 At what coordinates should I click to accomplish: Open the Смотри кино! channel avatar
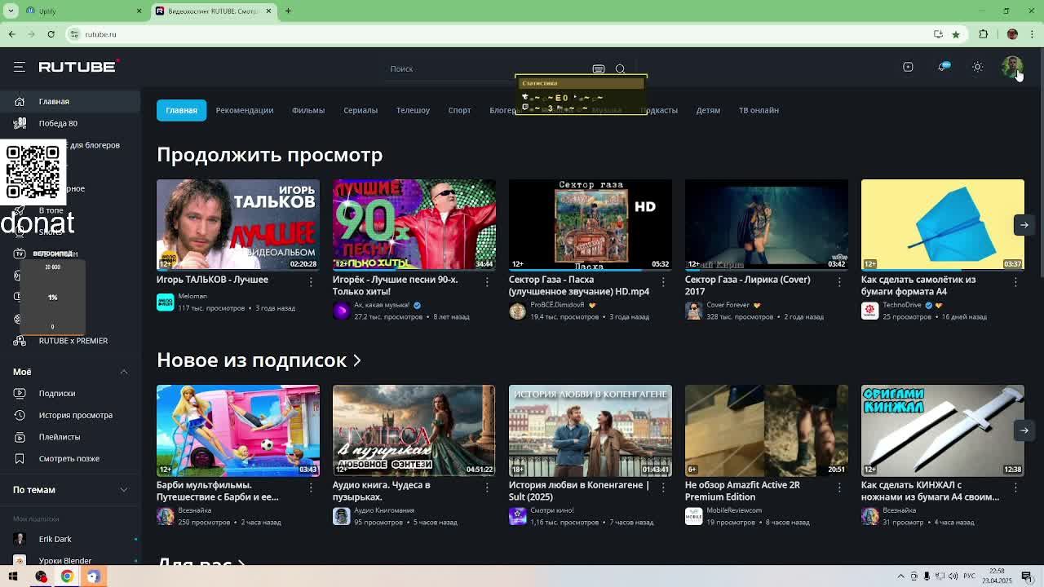[x=518, y=516]
